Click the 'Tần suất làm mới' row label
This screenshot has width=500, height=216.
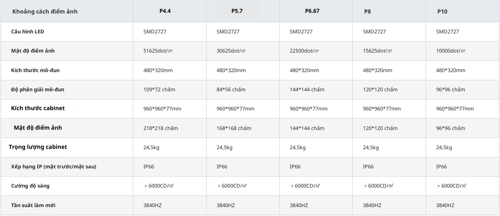point(33,205)
